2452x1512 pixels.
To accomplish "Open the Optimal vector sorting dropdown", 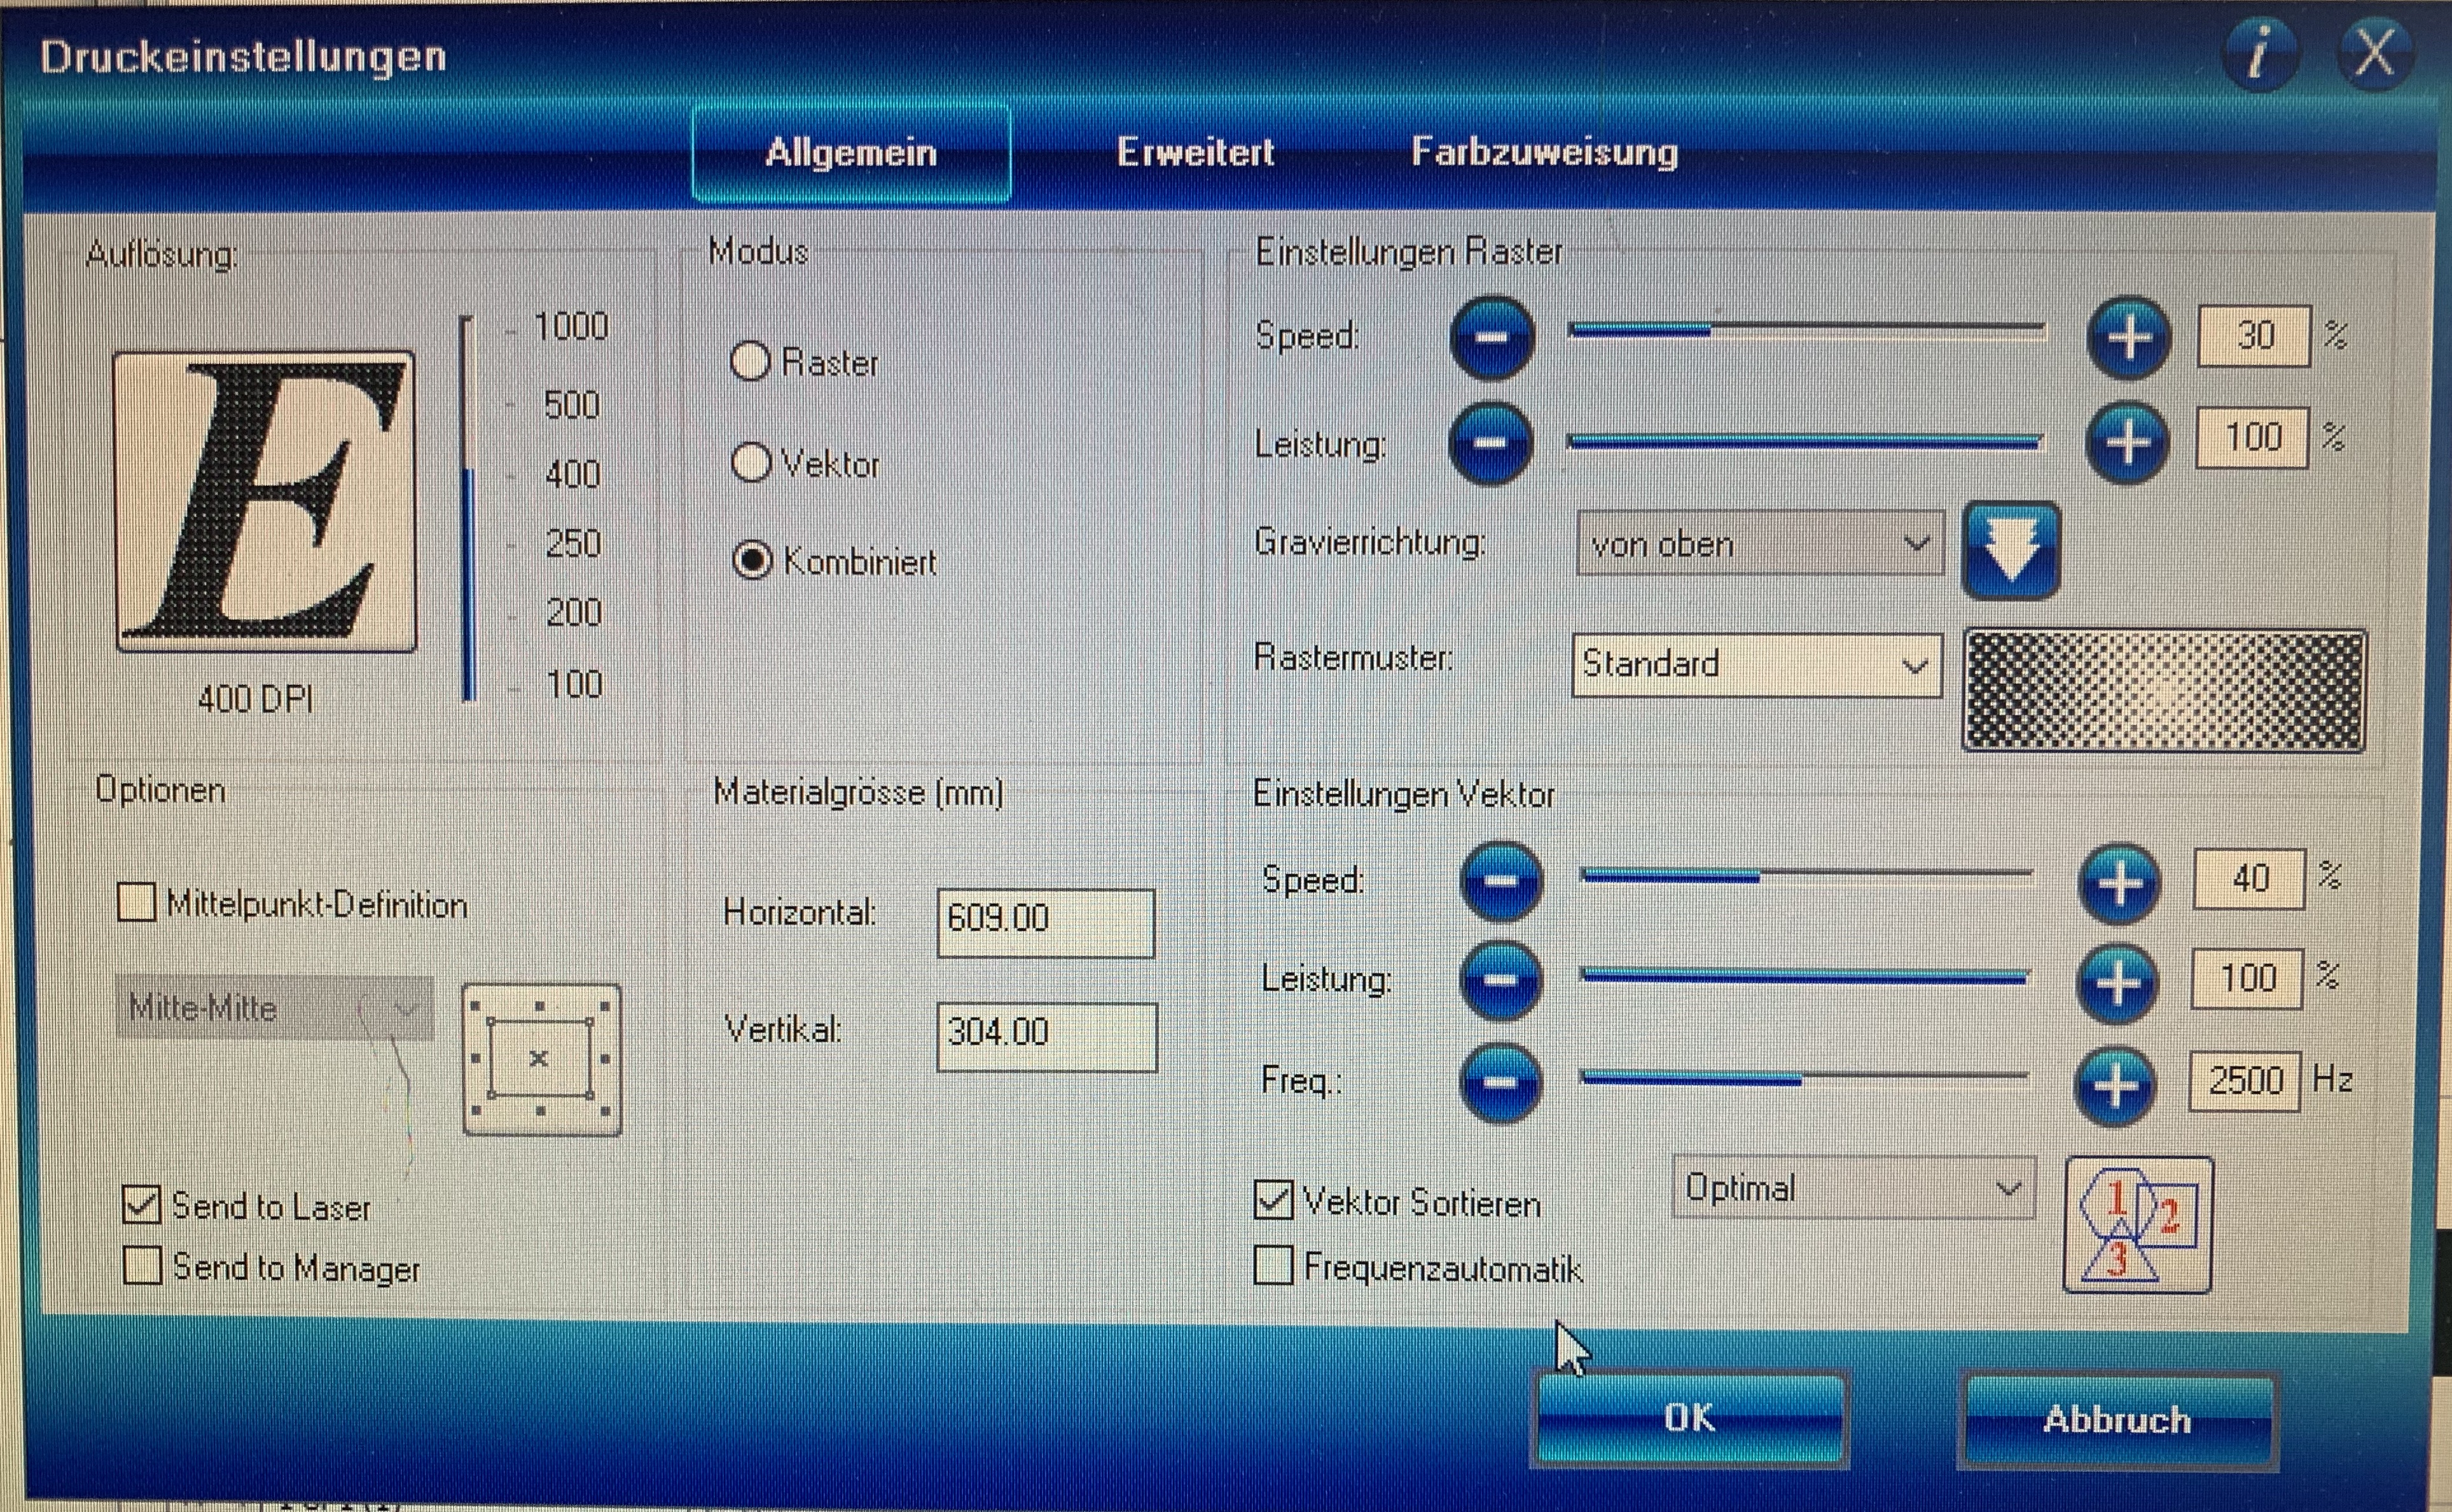I will (1852, 1188).
